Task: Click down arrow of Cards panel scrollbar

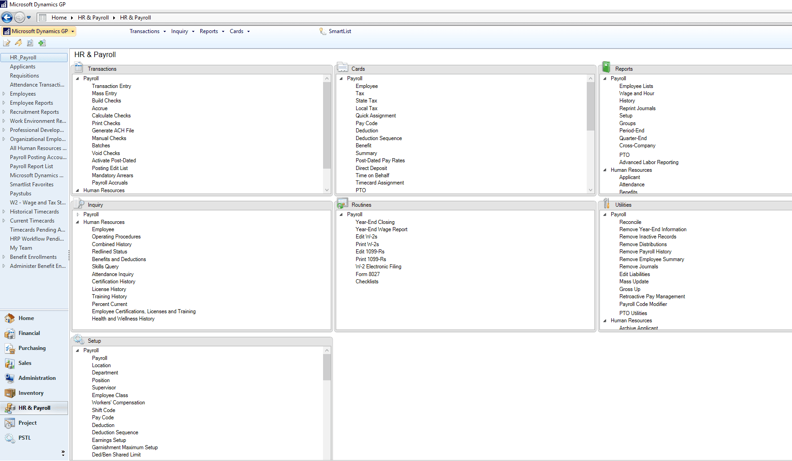Action: pos(590,190)
